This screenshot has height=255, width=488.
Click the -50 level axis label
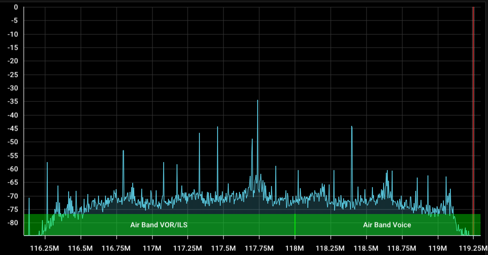13,142
